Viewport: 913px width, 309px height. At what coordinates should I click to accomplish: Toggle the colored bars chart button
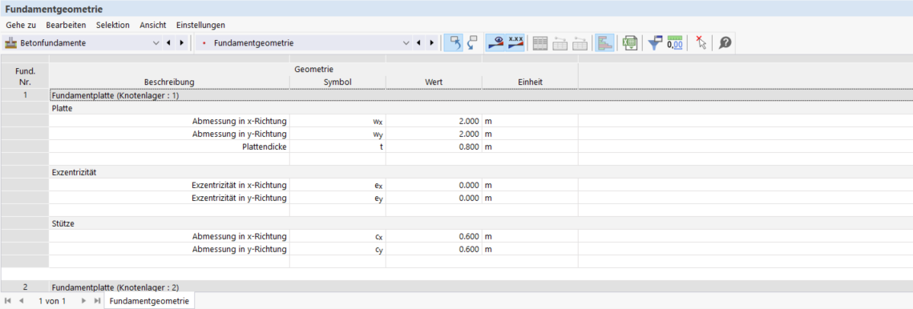click(605, 43)
